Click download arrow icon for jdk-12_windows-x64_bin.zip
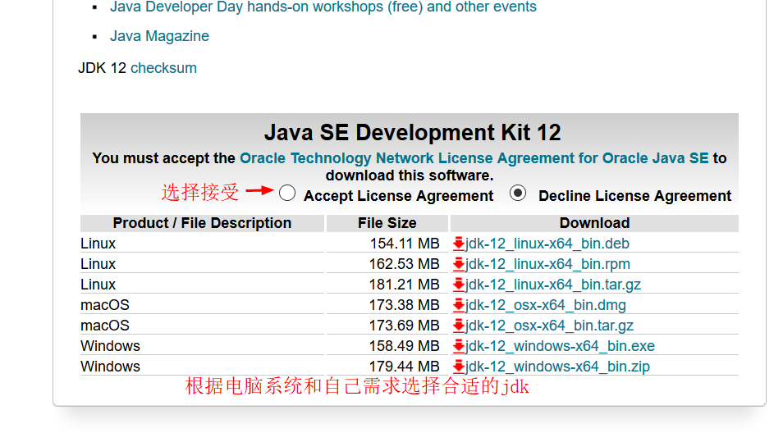Screen dimensions: 783x442 (459, 367)
